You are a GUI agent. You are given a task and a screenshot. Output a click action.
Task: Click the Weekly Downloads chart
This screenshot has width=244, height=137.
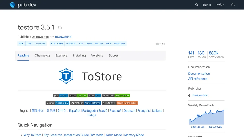pyautogui.click(x=206, y=117)
